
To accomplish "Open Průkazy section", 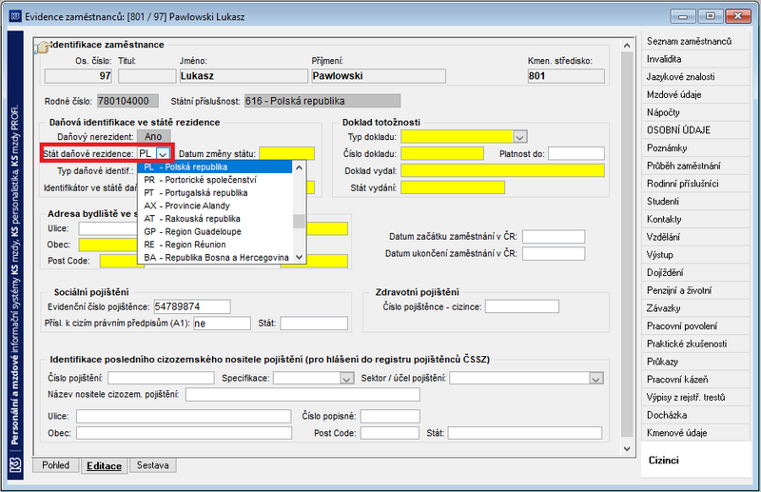I will [695, 362].
